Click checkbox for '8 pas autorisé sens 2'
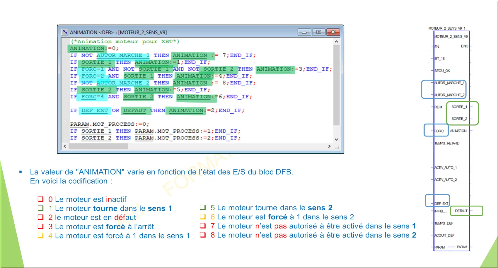This screenshot has width=498, height=268. tap(203, 235)
